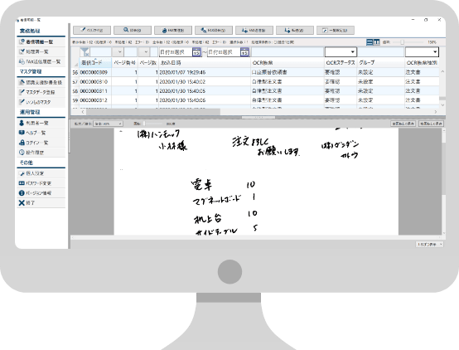The height and width of the screenshot is (350, 459).
Task: Open the ページ番号 filter condition dropdown
Action: pyautogui.click(x=118, y=52)
